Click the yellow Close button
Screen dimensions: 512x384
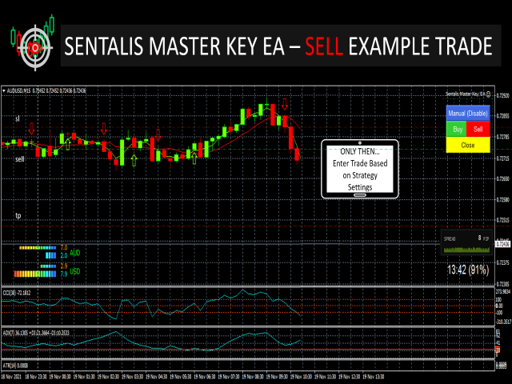(x=468, y=145)
